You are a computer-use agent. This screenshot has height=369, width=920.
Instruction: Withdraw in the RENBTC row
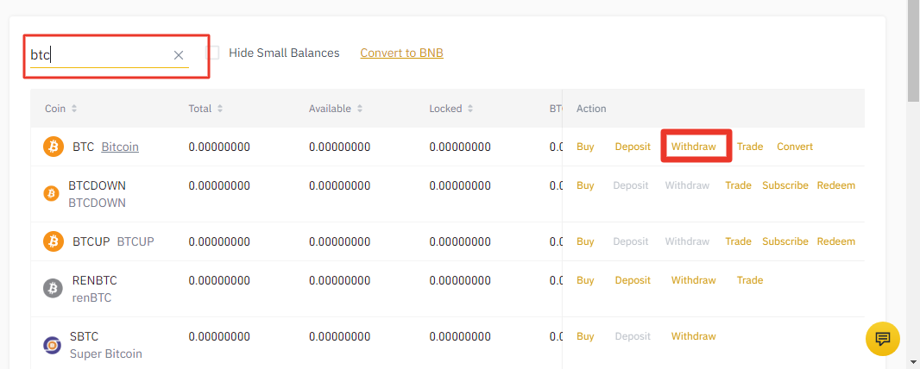click(694, 280)
